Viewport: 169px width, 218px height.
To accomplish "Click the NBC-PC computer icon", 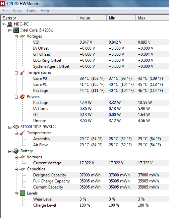I will coord(10,24).
